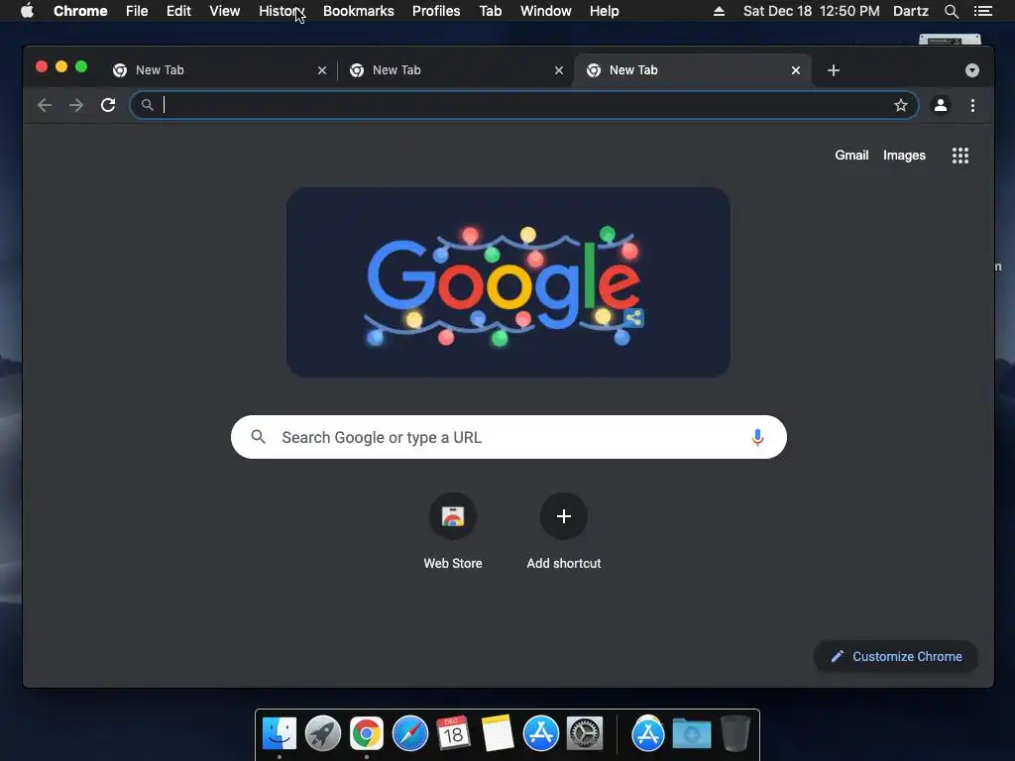Open the View menu
The width and height of the screenshot is (1015, 761).
225,11
